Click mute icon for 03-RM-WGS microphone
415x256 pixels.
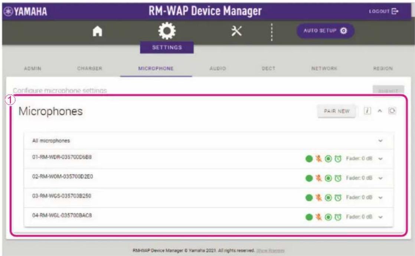[x=318, y=197]
